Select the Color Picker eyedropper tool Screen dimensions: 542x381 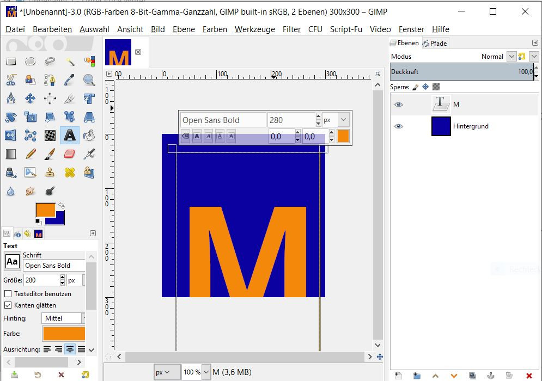(x=70, y=80)
